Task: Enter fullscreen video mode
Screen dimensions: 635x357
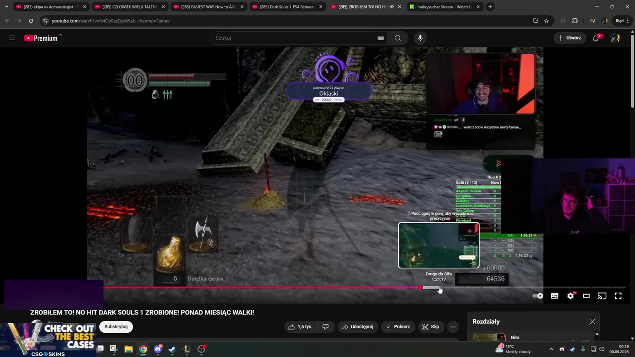Action: (618, 296)
